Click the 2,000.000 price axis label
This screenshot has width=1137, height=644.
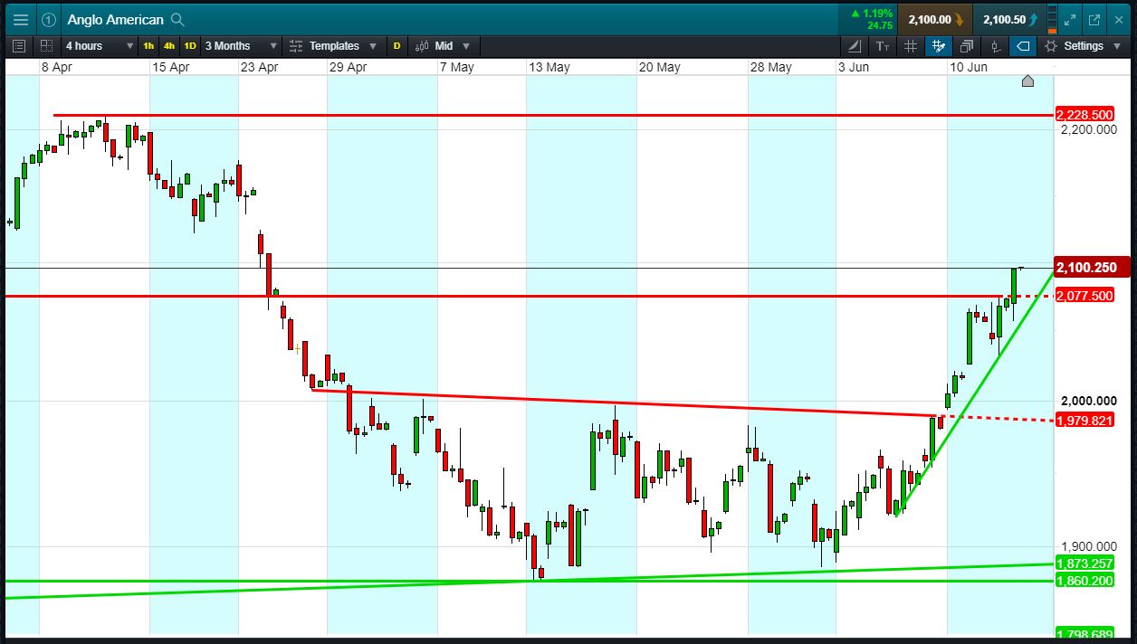(1088, 401)
